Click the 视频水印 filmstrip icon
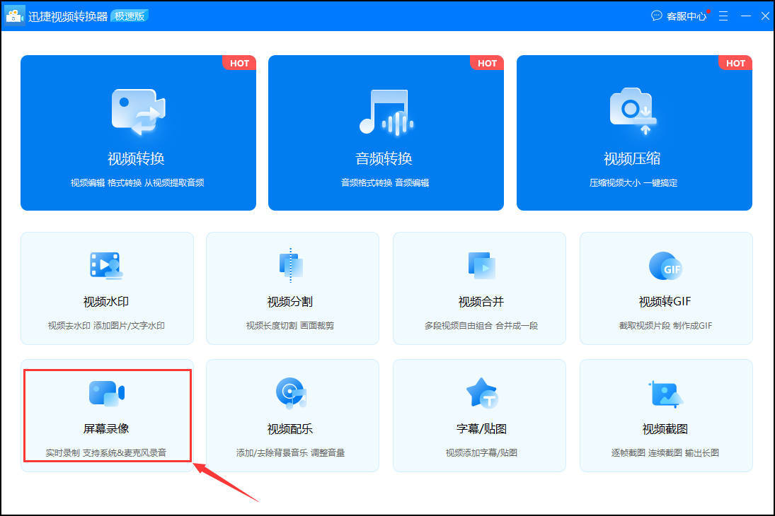The width and height of the screenshot is (775, 516). (x=106, y=266)
